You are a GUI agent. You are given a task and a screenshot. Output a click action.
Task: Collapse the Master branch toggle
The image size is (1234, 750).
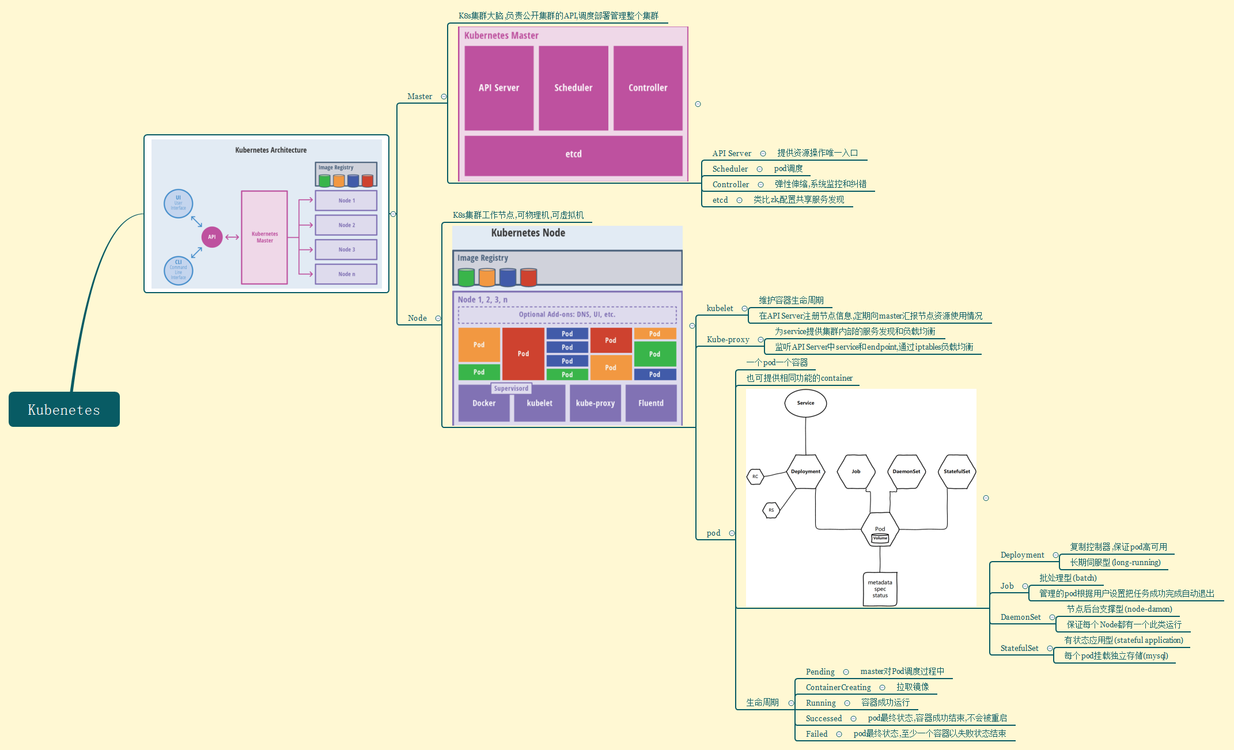tap(444, 97)
